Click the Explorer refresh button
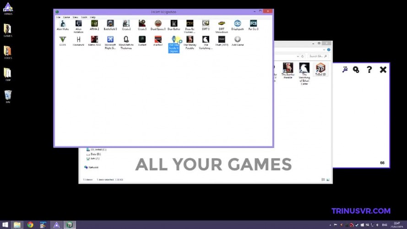 pos(303,56)
